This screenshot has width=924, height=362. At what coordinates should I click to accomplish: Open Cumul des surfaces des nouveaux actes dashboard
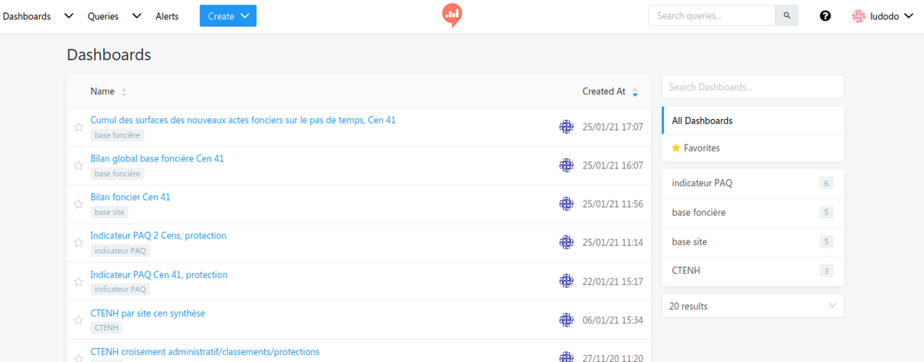243,120
